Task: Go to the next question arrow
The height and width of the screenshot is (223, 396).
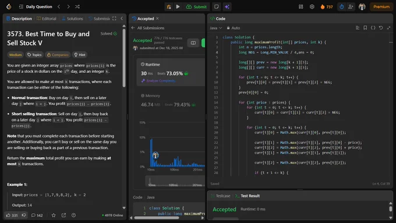Action: click(x=68, y=7)
